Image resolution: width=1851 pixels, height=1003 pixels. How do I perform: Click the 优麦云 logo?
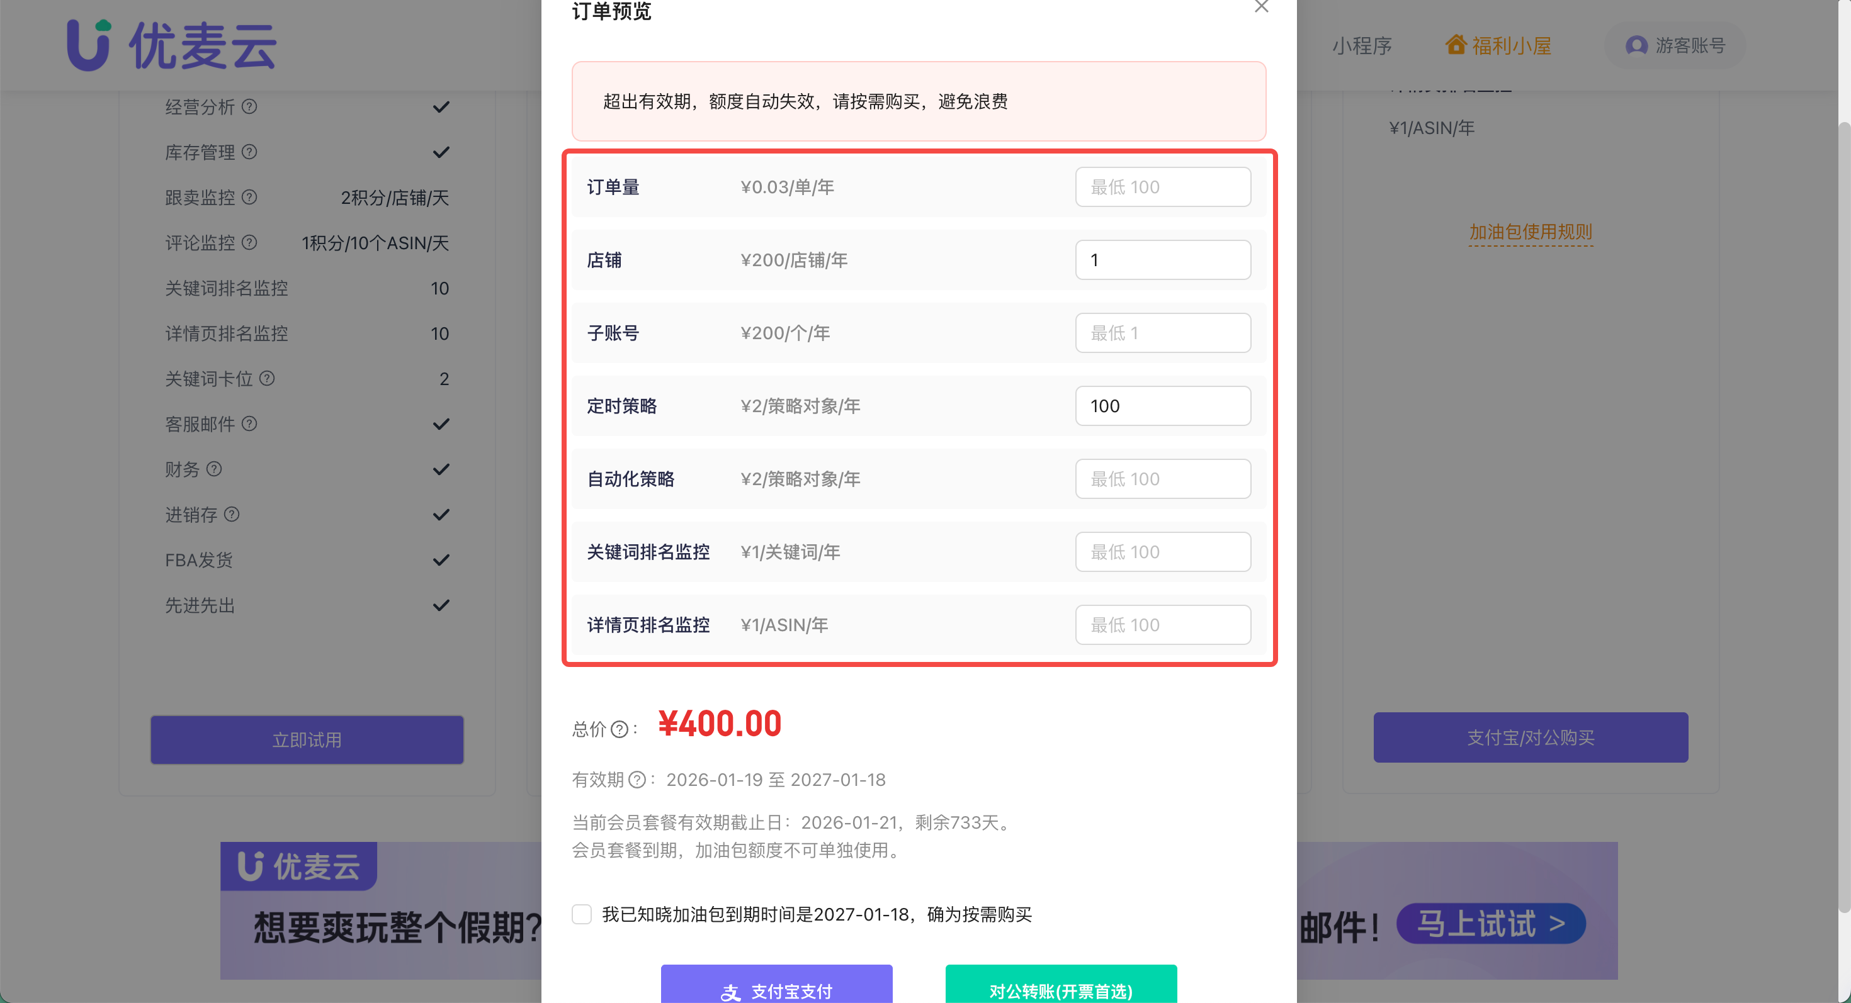point(171,45)
